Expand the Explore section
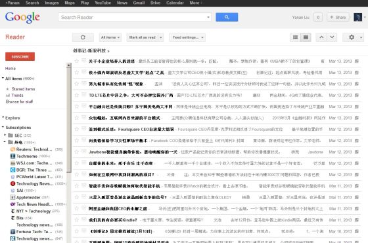 [3, 117]
